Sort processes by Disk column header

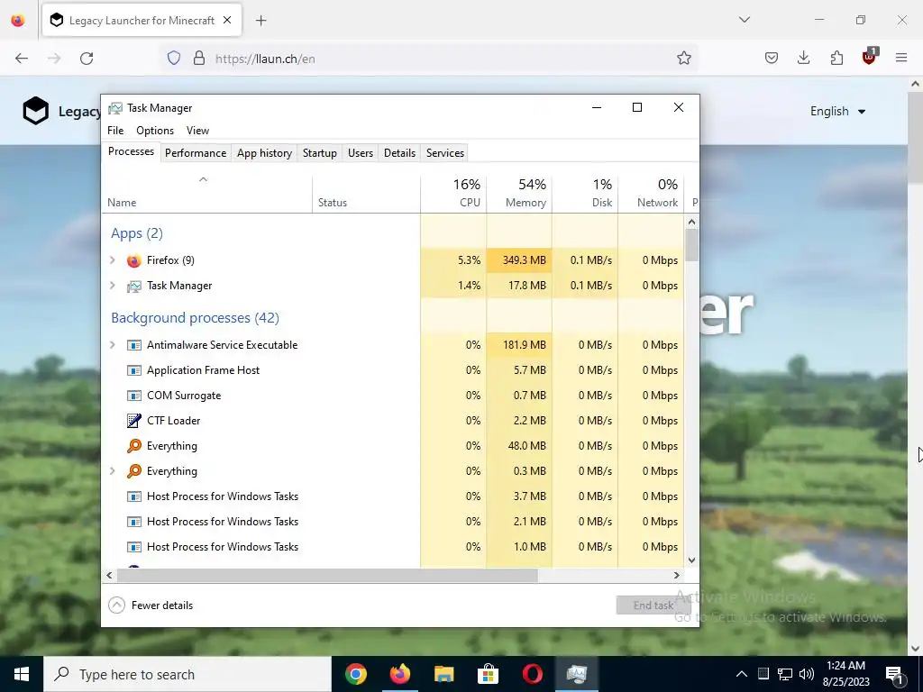click(585, 194)
